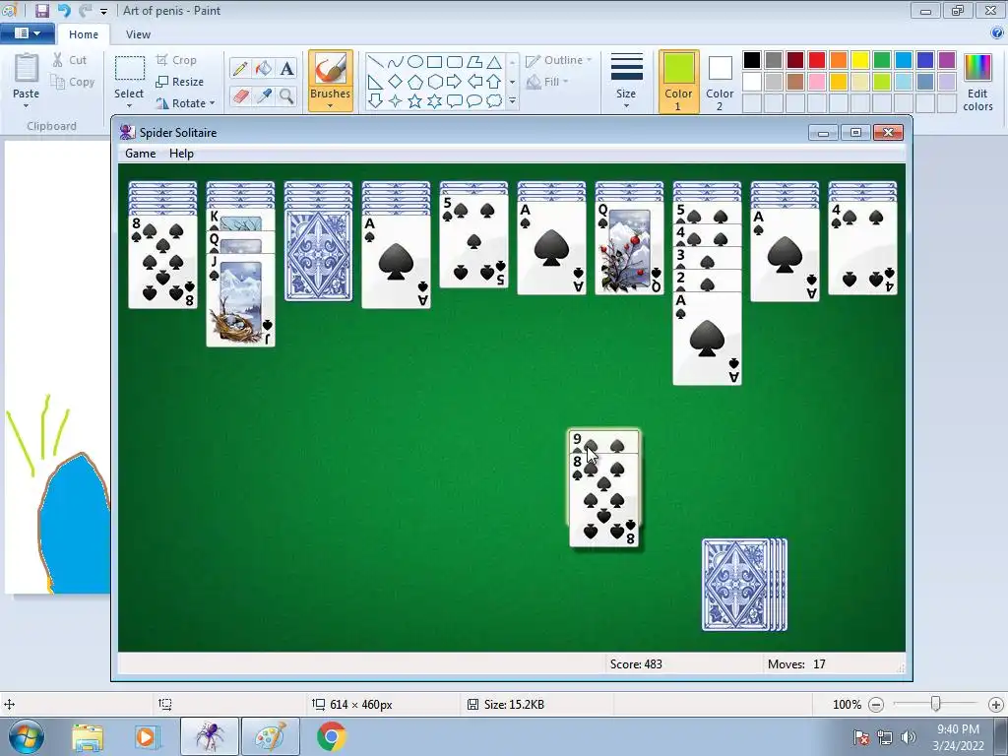Open Windows Media Player from taskbar

pyautogui.click(x=147, y=737)
